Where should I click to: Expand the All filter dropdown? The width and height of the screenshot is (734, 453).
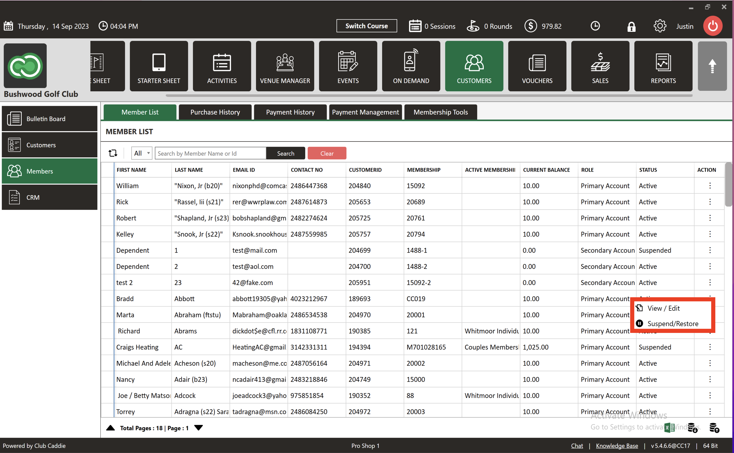[142, 153]
